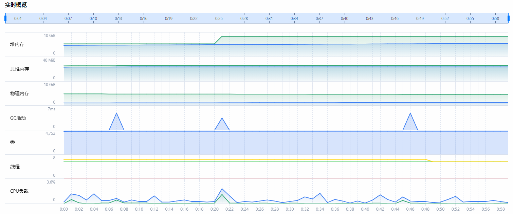Click the 0:40 label on the bottom time axis

(365, 210)
